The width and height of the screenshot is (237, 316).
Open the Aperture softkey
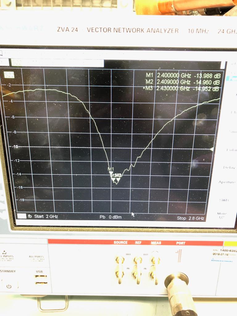pyautogui.click(x=227, y=182)
